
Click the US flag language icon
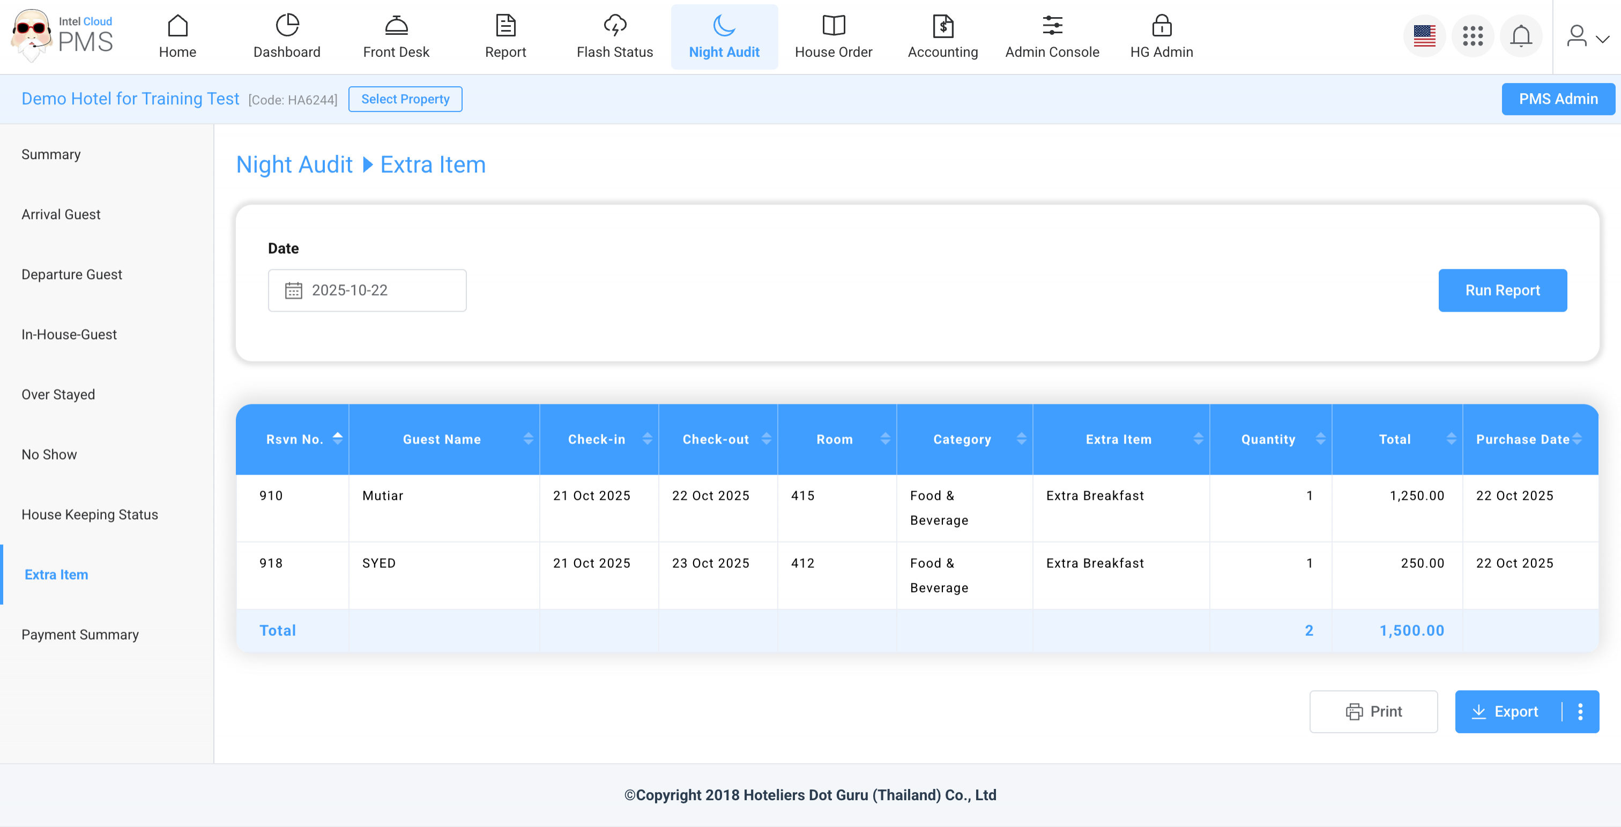tap(1424, 36)
